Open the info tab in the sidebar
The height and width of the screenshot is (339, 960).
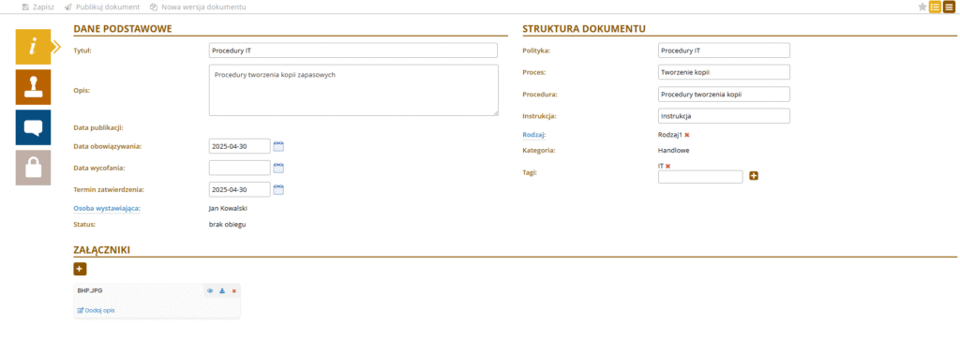click(33, 47)
